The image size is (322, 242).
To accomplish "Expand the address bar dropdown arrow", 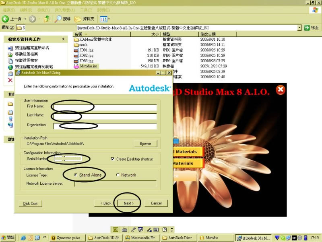I will coord(299,27).
